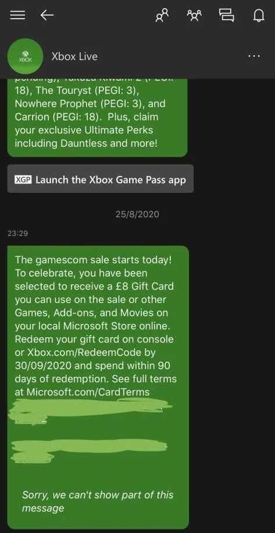Open the chat messages icon
Screen dimensions: 275x533
point(226,15)
